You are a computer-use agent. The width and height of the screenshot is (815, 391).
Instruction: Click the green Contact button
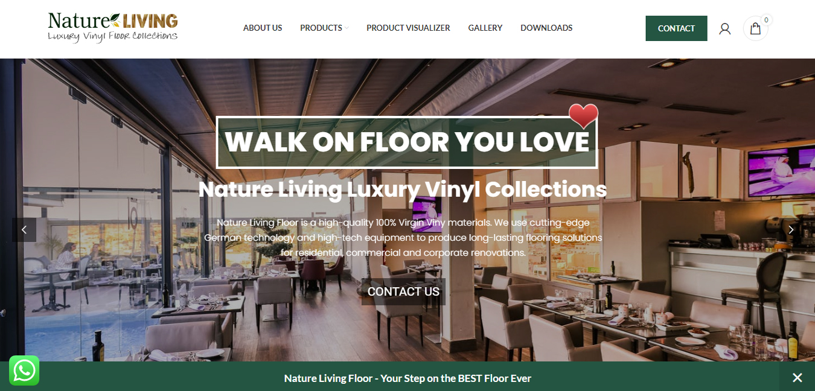(676, 28)
